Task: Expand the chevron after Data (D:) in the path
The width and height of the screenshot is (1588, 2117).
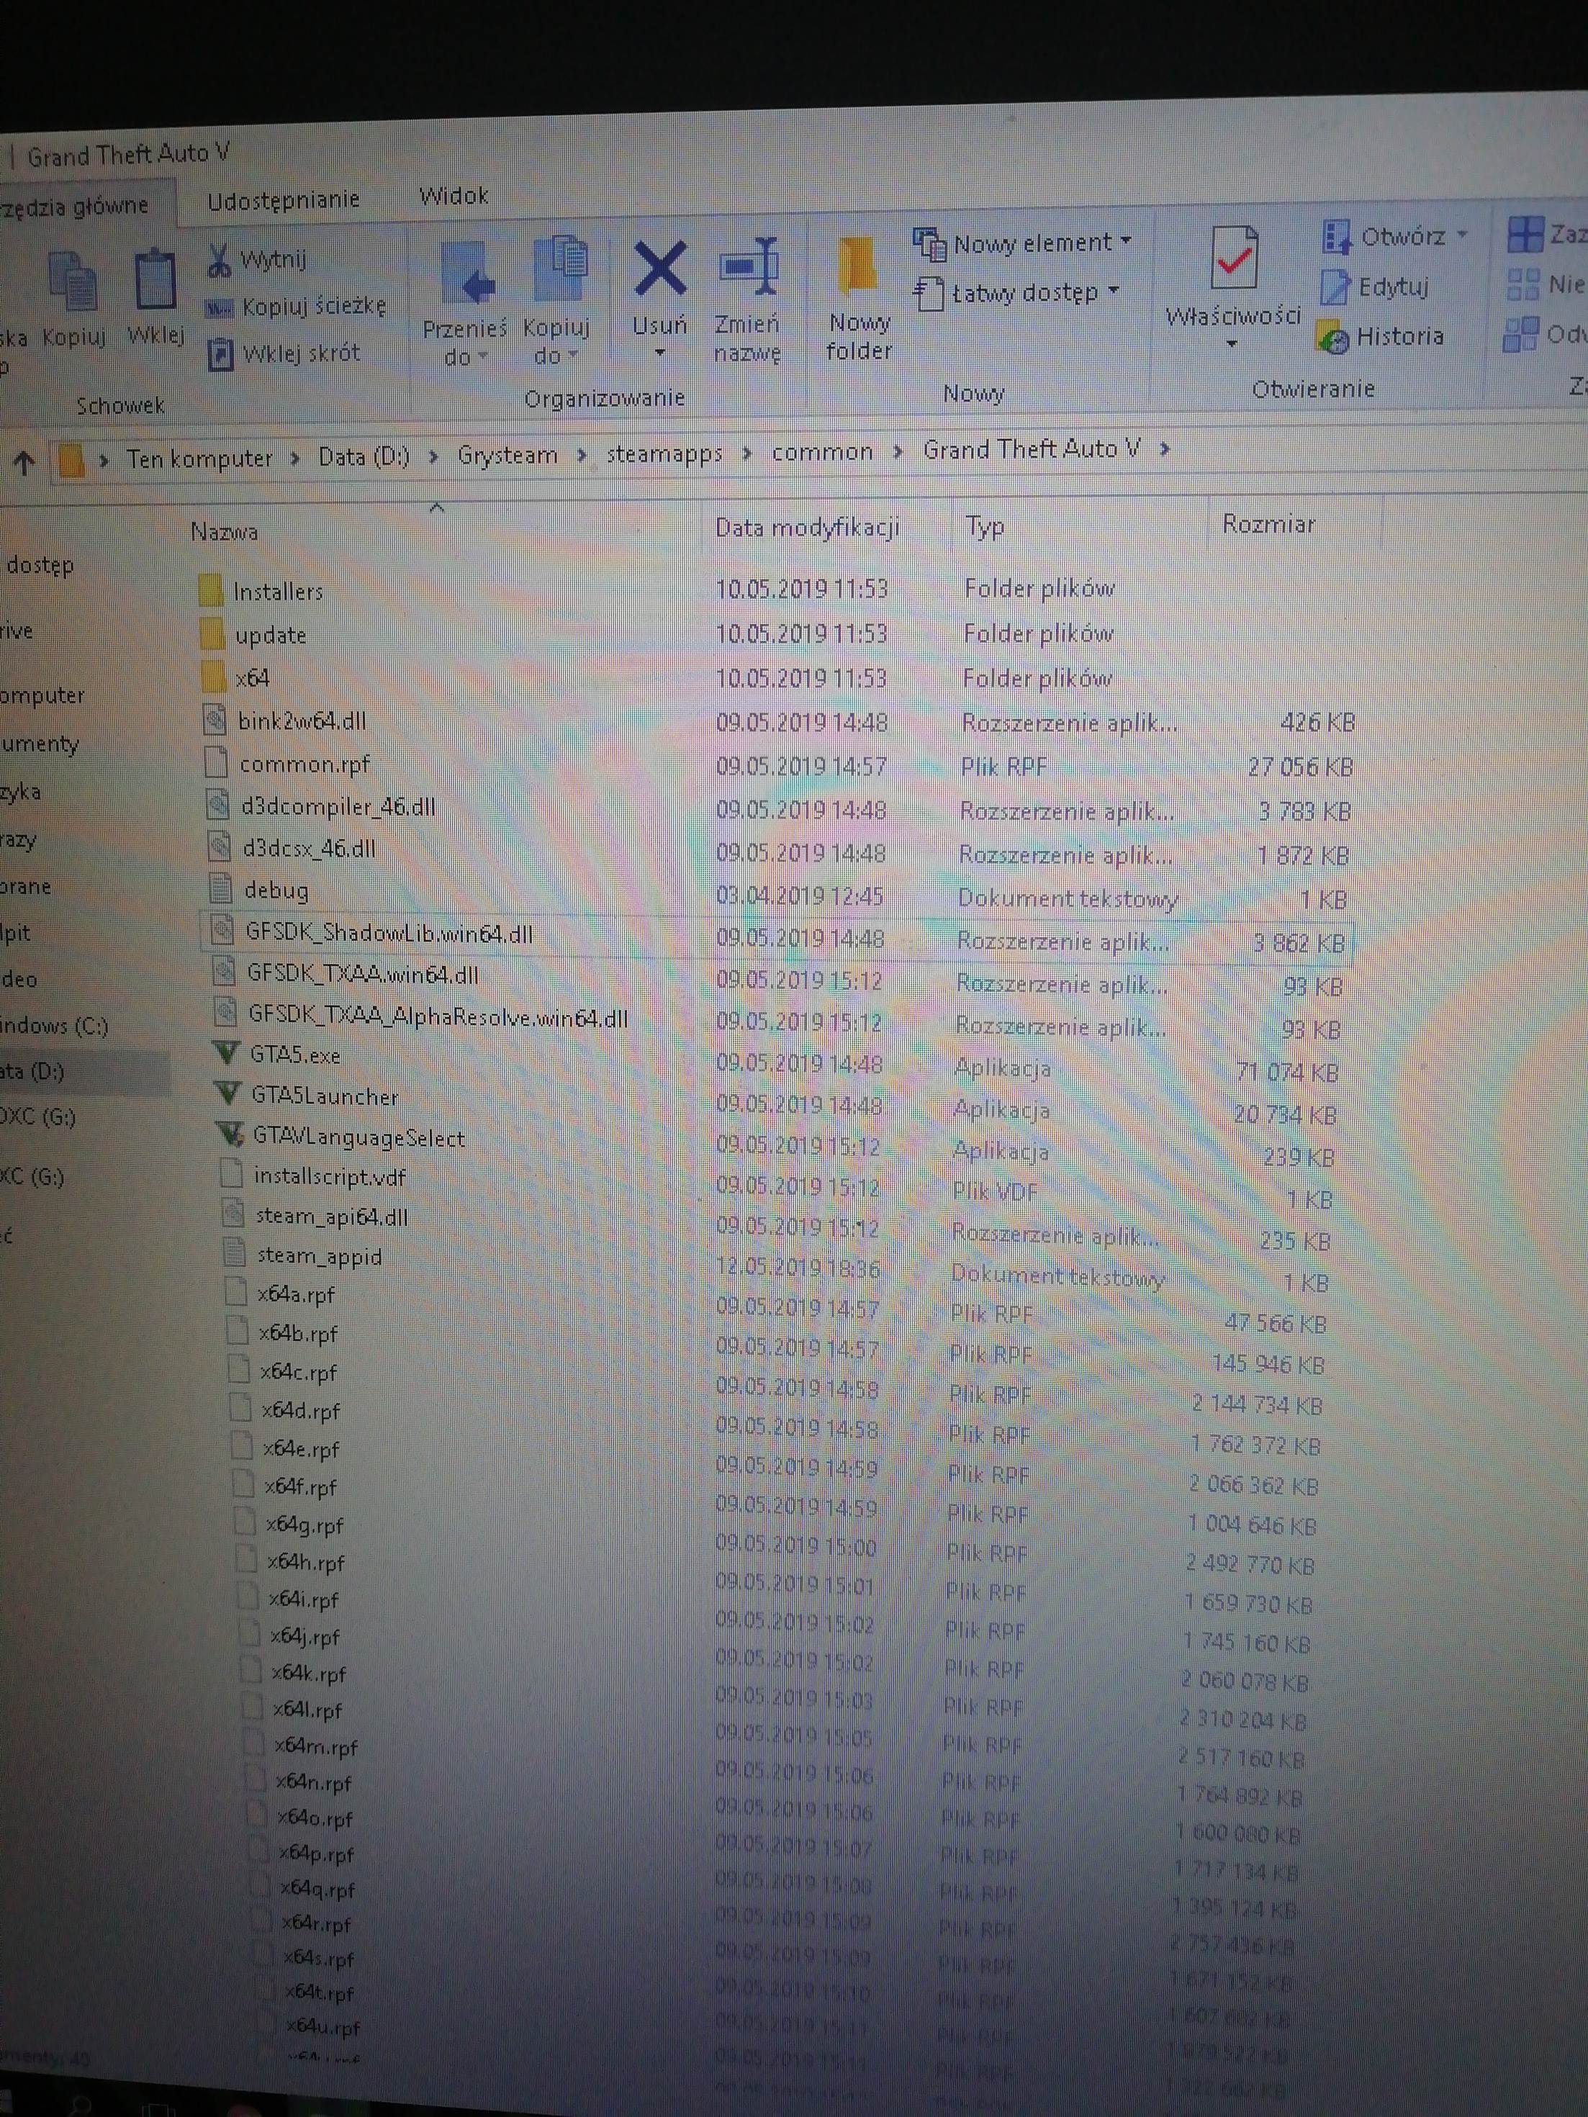Action: click(x=433, y=456)
